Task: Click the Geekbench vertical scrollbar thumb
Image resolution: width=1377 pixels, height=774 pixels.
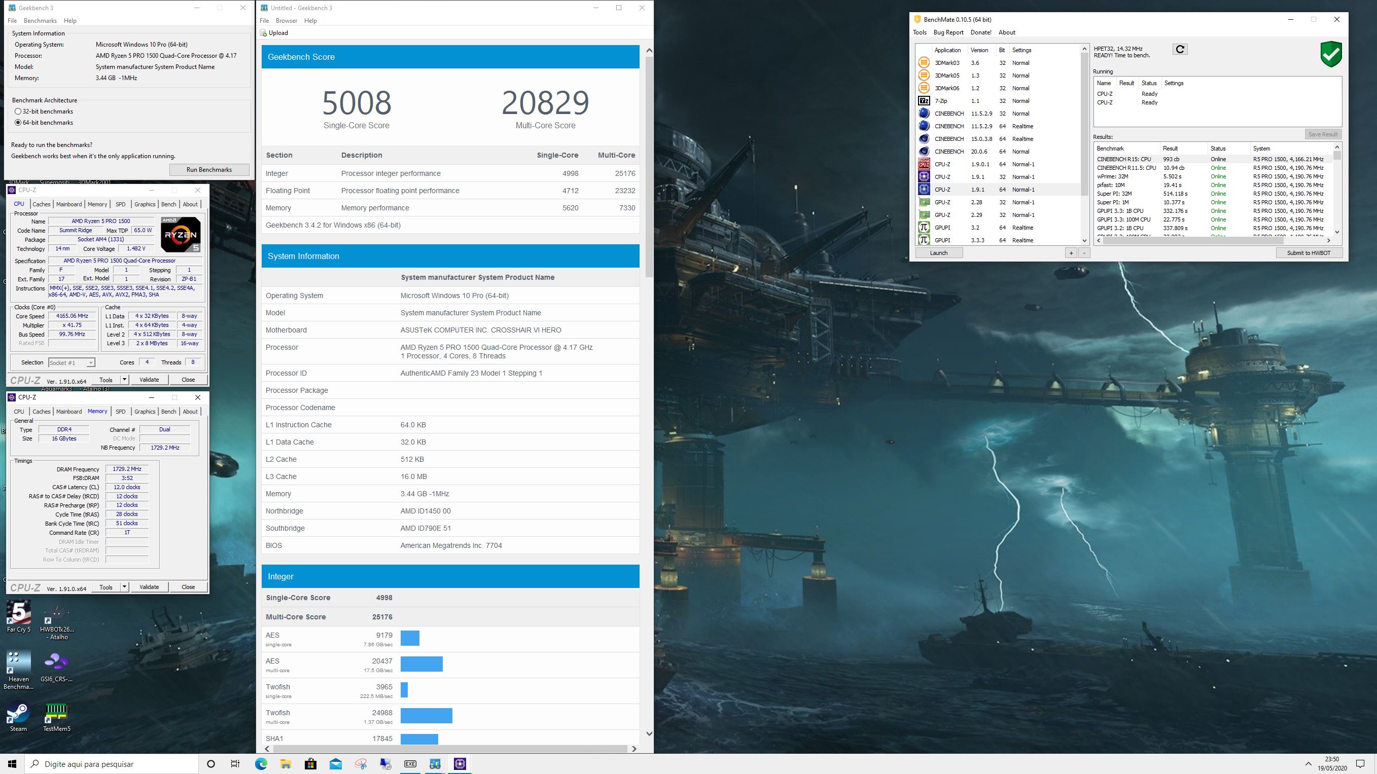Action: tap(649, 167)
